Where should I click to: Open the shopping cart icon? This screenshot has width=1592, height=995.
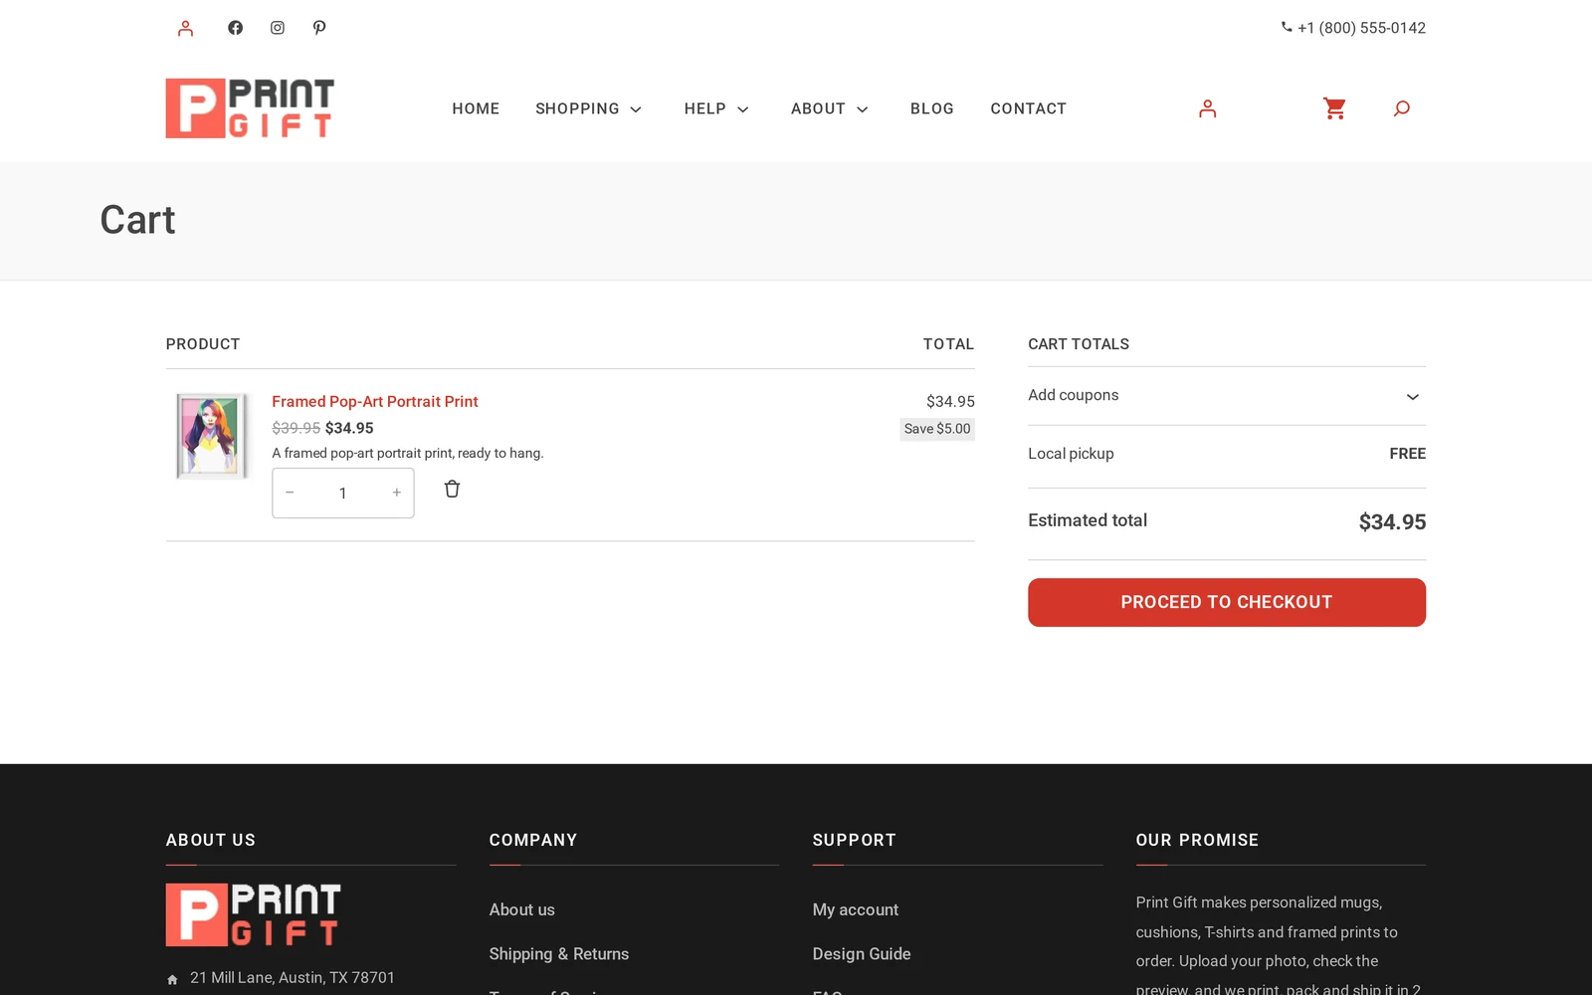pyautogui.click(x=1334, y=108)
